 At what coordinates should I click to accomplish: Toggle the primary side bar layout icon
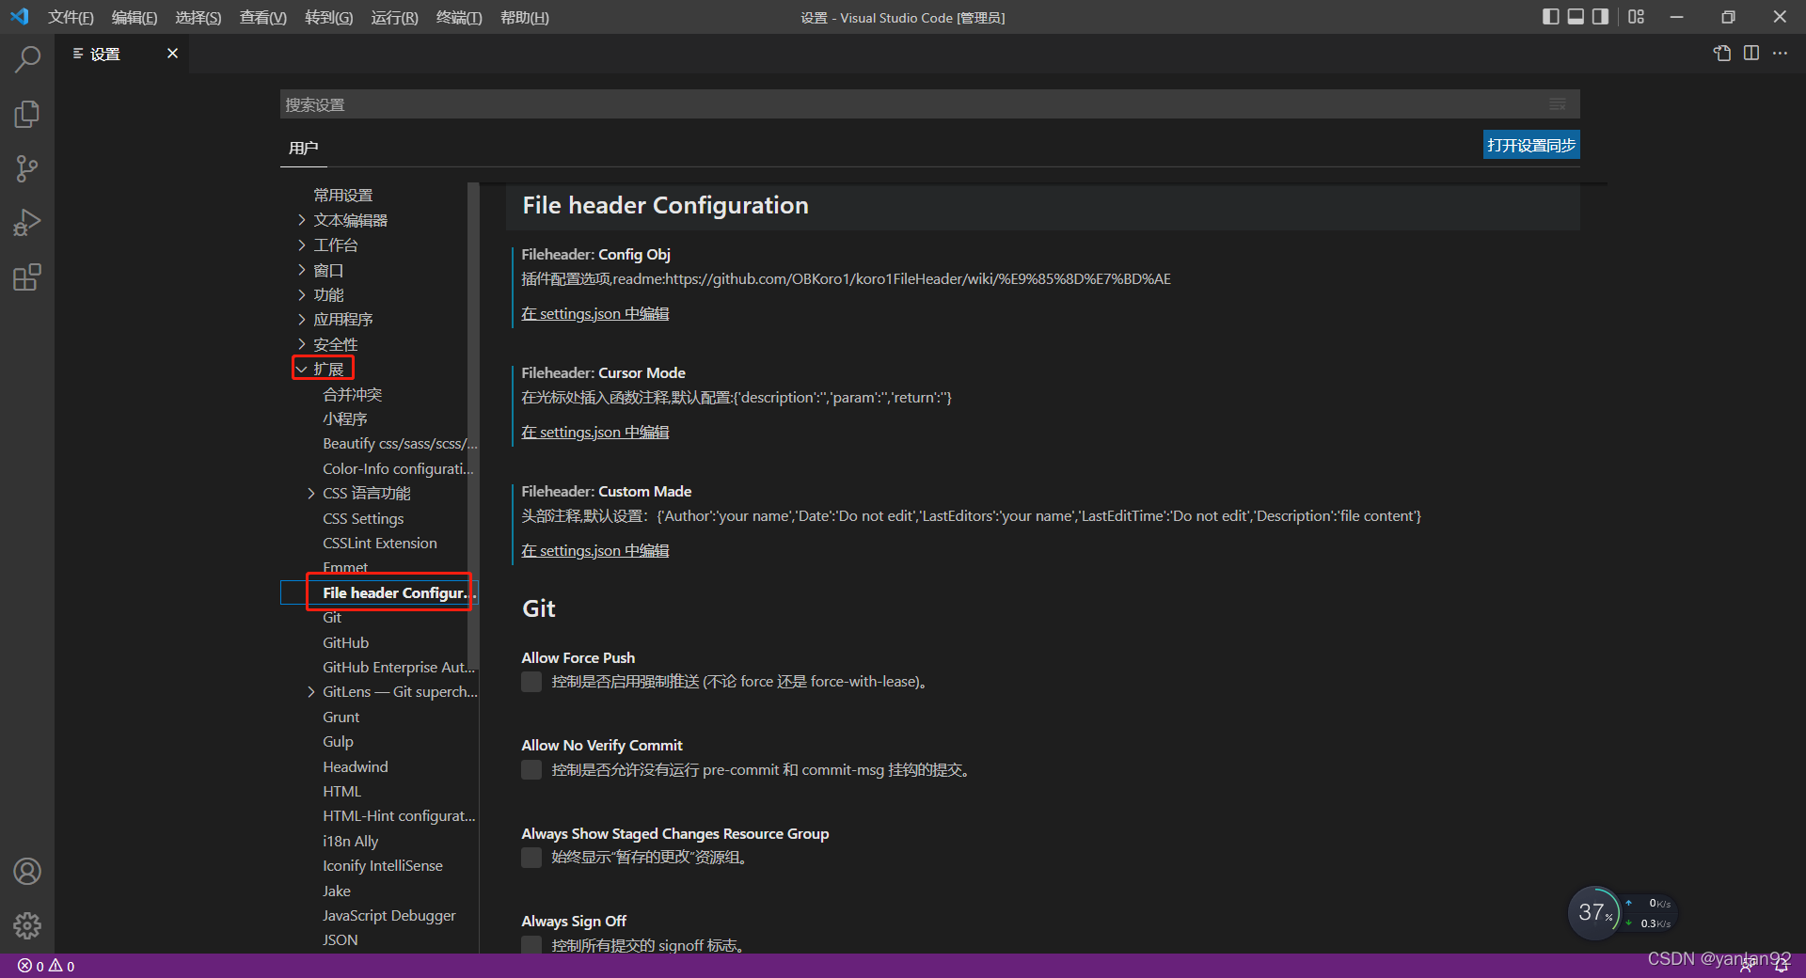point(1551,17)
